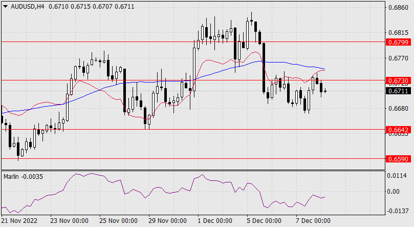Select the red 0.6642 price level label
The height and width of the screenshot is (227, 414).
(398, 130)
